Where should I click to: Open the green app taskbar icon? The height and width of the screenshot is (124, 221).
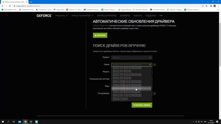[37, 122]
